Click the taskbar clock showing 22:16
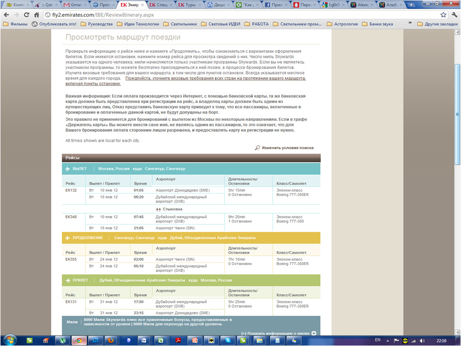The image size is (461, 346). [441, 341]
